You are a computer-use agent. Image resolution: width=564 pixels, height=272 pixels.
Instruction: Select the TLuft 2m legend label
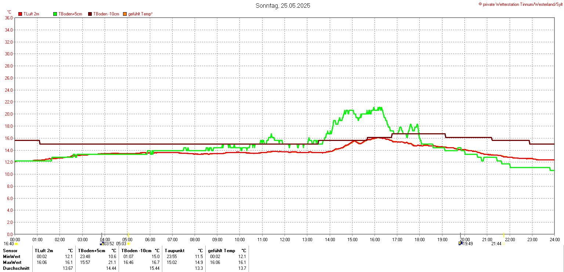pos(31,14)
